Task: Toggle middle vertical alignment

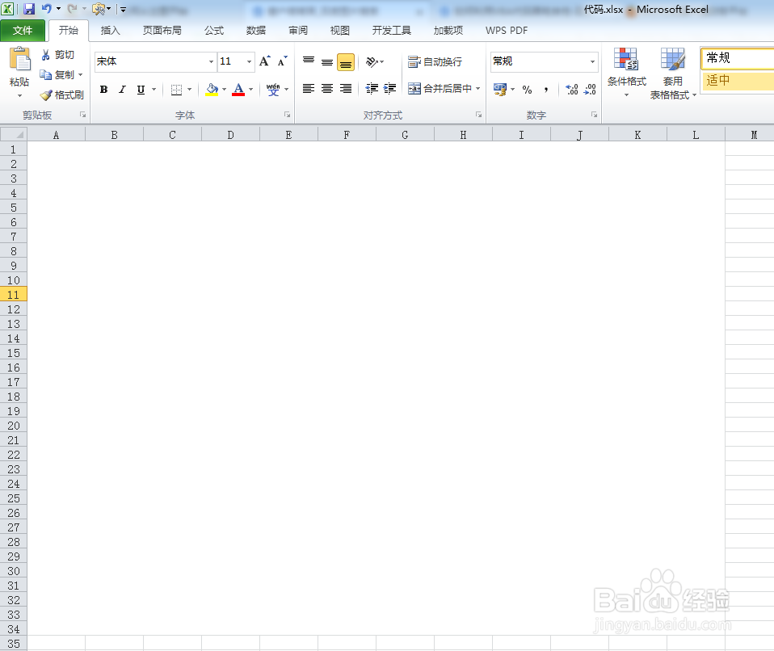Action: pyautogui.click(x=327, y=61)
